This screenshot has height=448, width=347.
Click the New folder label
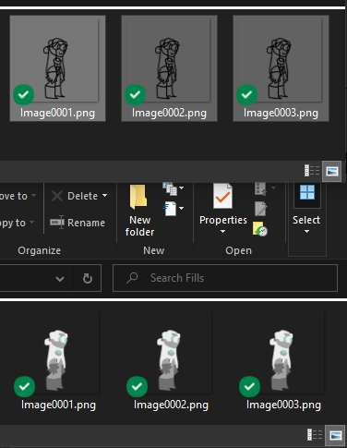tap(139, 226)
